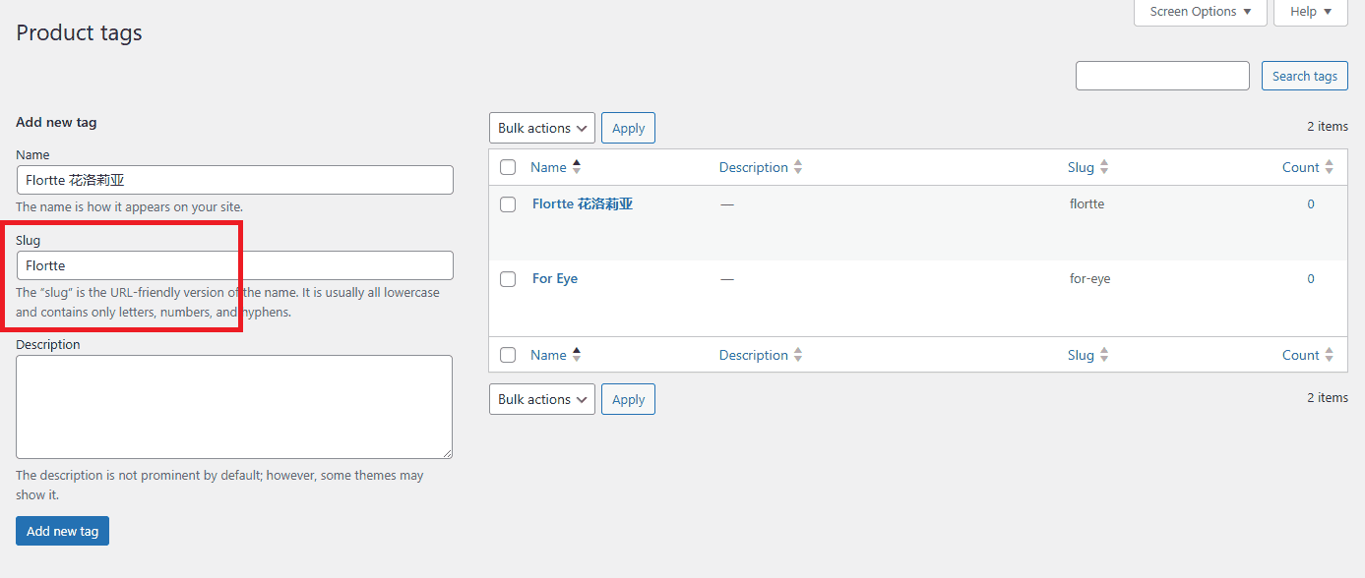Open the Help dropdown tab
1365x578 pixels.
(1311, 12)
